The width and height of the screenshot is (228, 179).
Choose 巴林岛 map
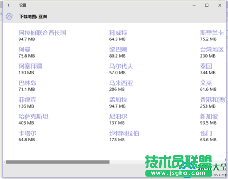click(x=27, y=83)
